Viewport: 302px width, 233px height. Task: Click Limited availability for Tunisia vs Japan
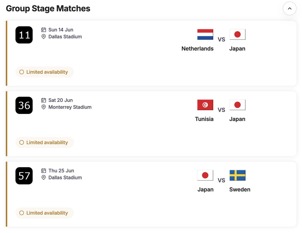[45, 142]
